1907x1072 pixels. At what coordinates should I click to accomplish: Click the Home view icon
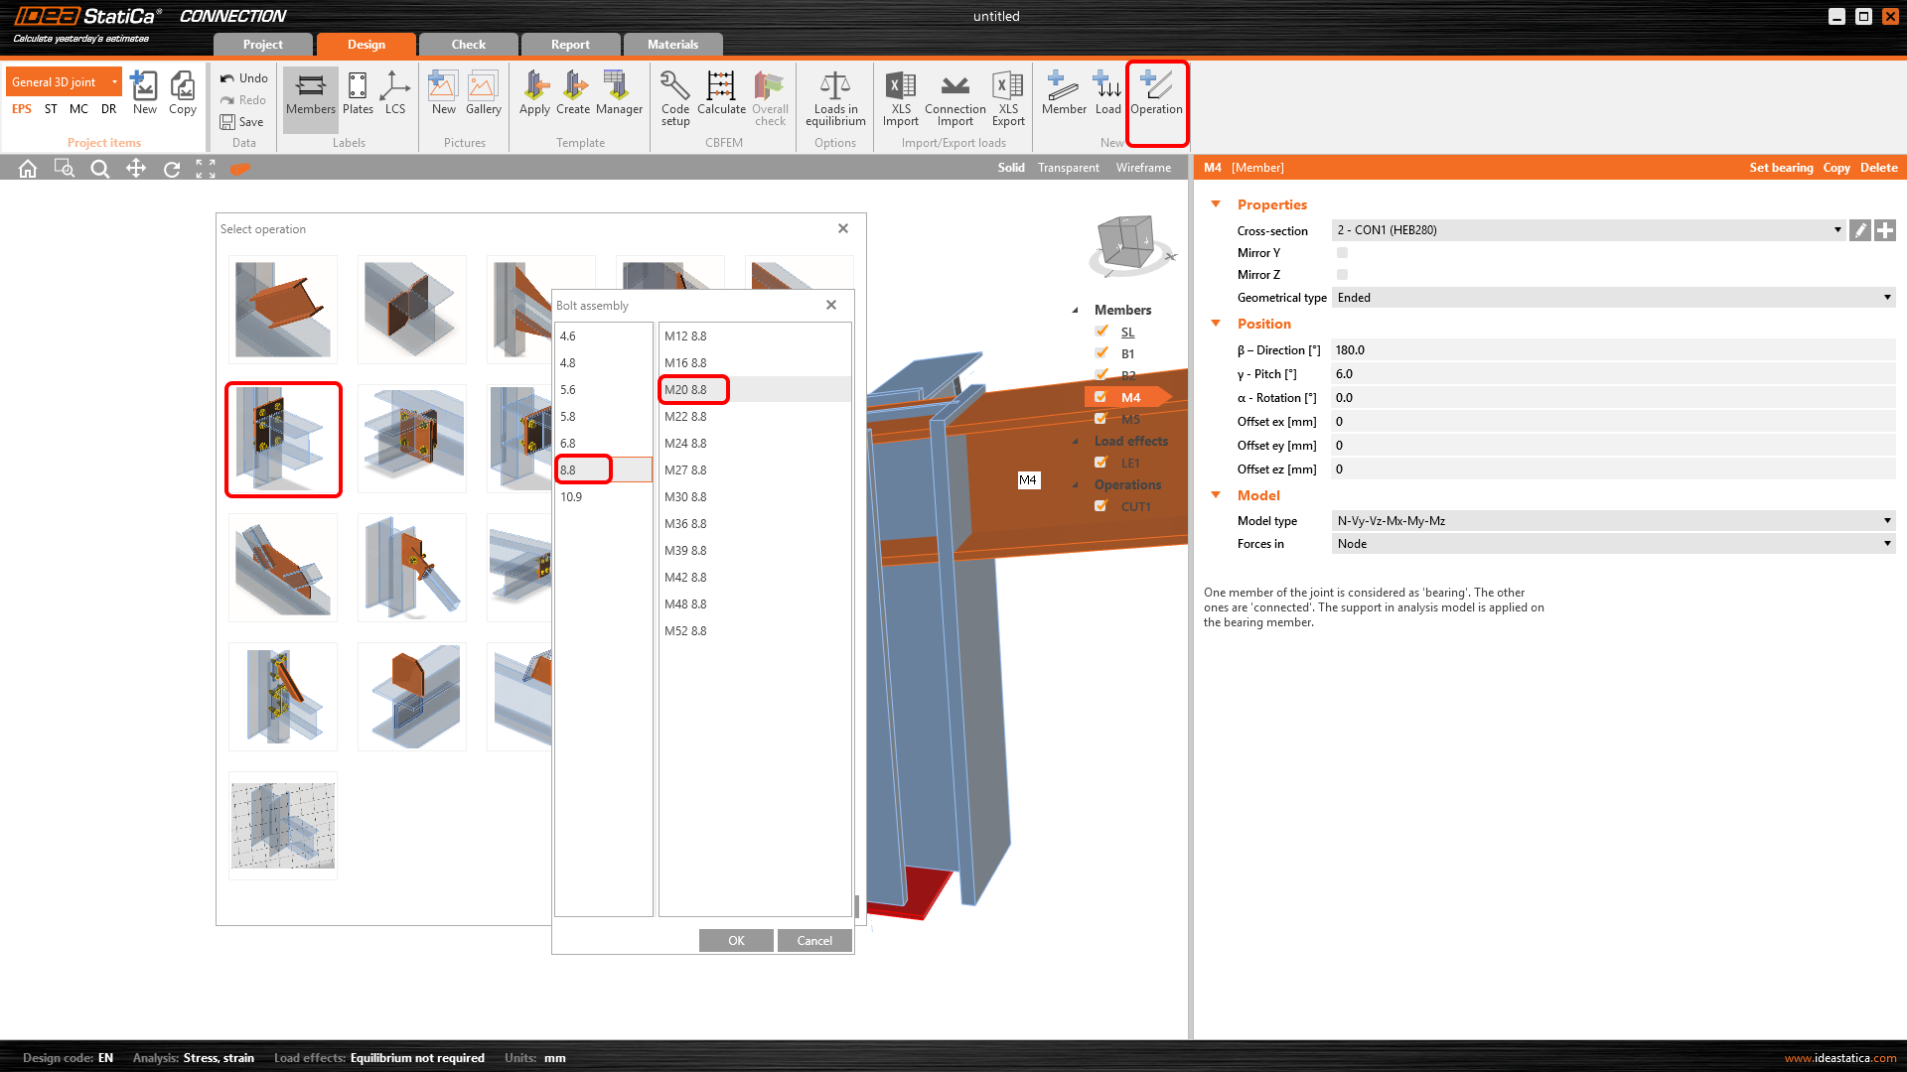click(x=28, y=169)
